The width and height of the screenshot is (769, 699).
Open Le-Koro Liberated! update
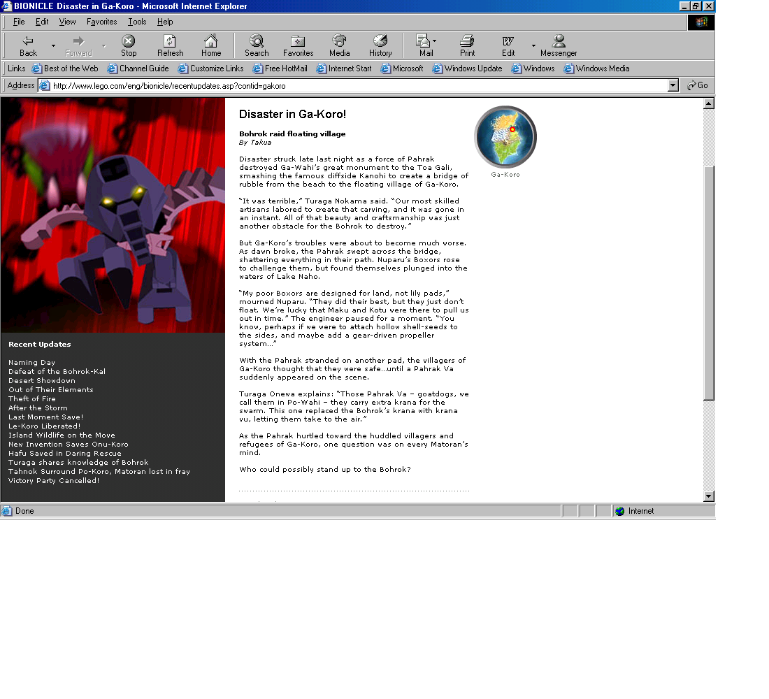(x=44, y=426)
